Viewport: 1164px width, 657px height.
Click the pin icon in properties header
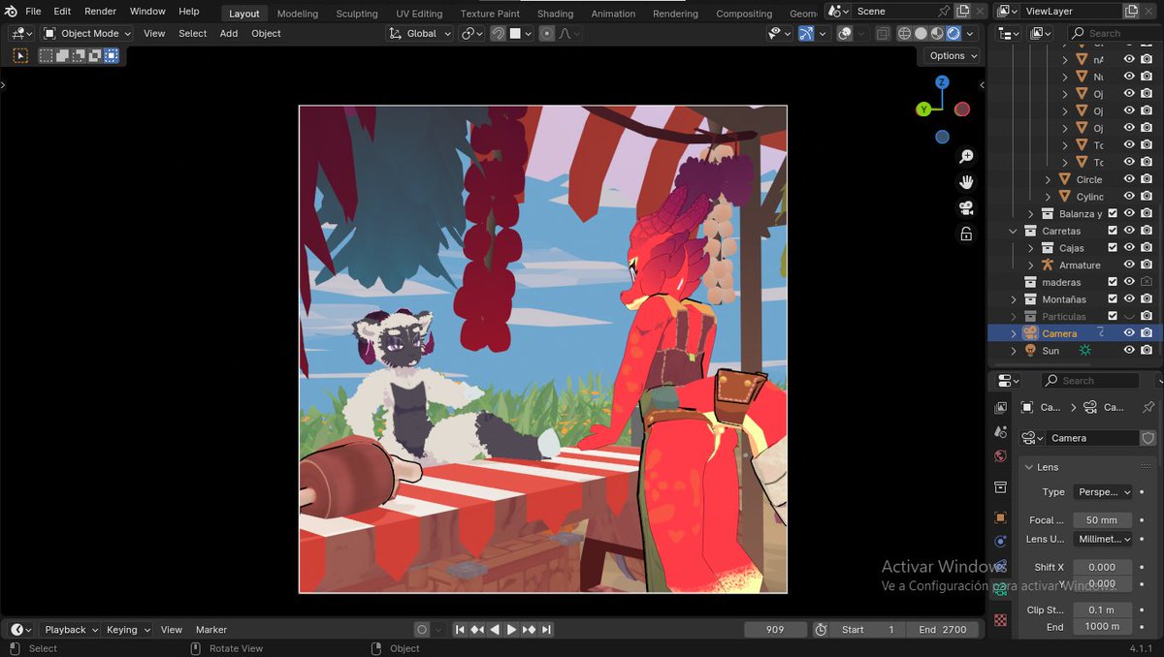(x=1148, y=407)
